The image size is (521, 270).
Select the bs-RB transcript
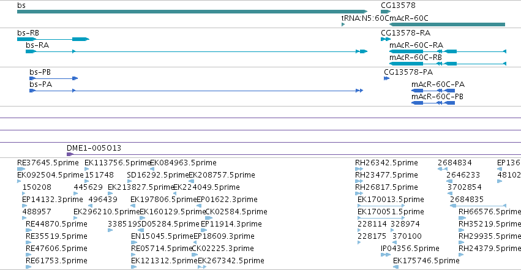point(53,39)
